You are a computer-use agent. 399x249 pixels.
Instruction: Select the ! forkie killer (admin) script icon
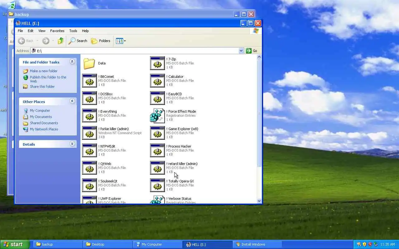pyautogui.click(x=89, y=133)
